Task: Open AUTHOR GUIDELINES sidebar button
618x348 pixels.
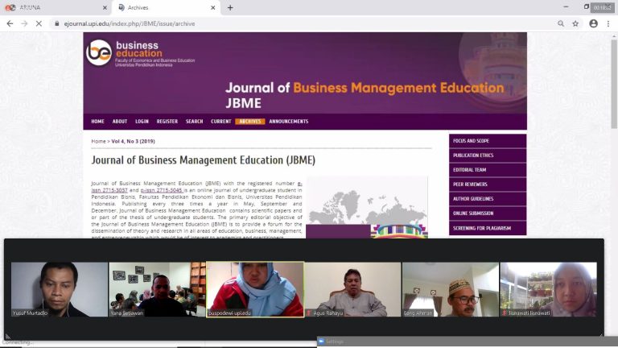Action: (x=488, y=199)
